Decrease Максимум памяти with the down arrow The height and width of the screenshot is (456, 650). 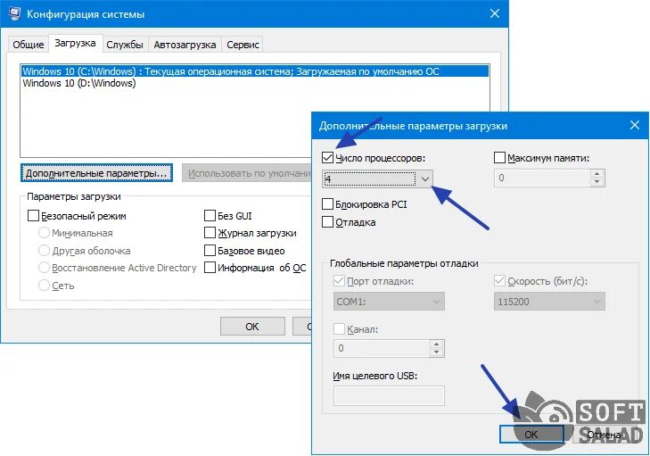597,182
